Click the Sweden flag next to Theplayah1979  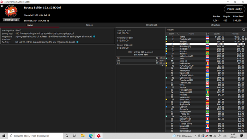click(207, 80)
